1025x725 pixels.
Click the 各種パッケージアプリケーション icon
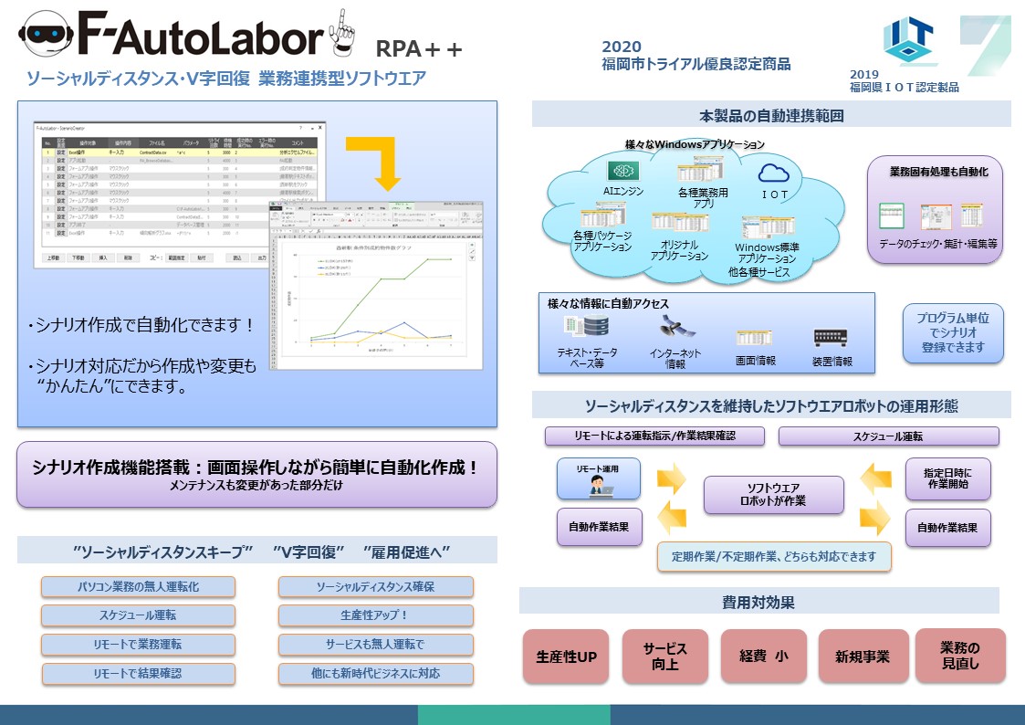tap(602, 215)
